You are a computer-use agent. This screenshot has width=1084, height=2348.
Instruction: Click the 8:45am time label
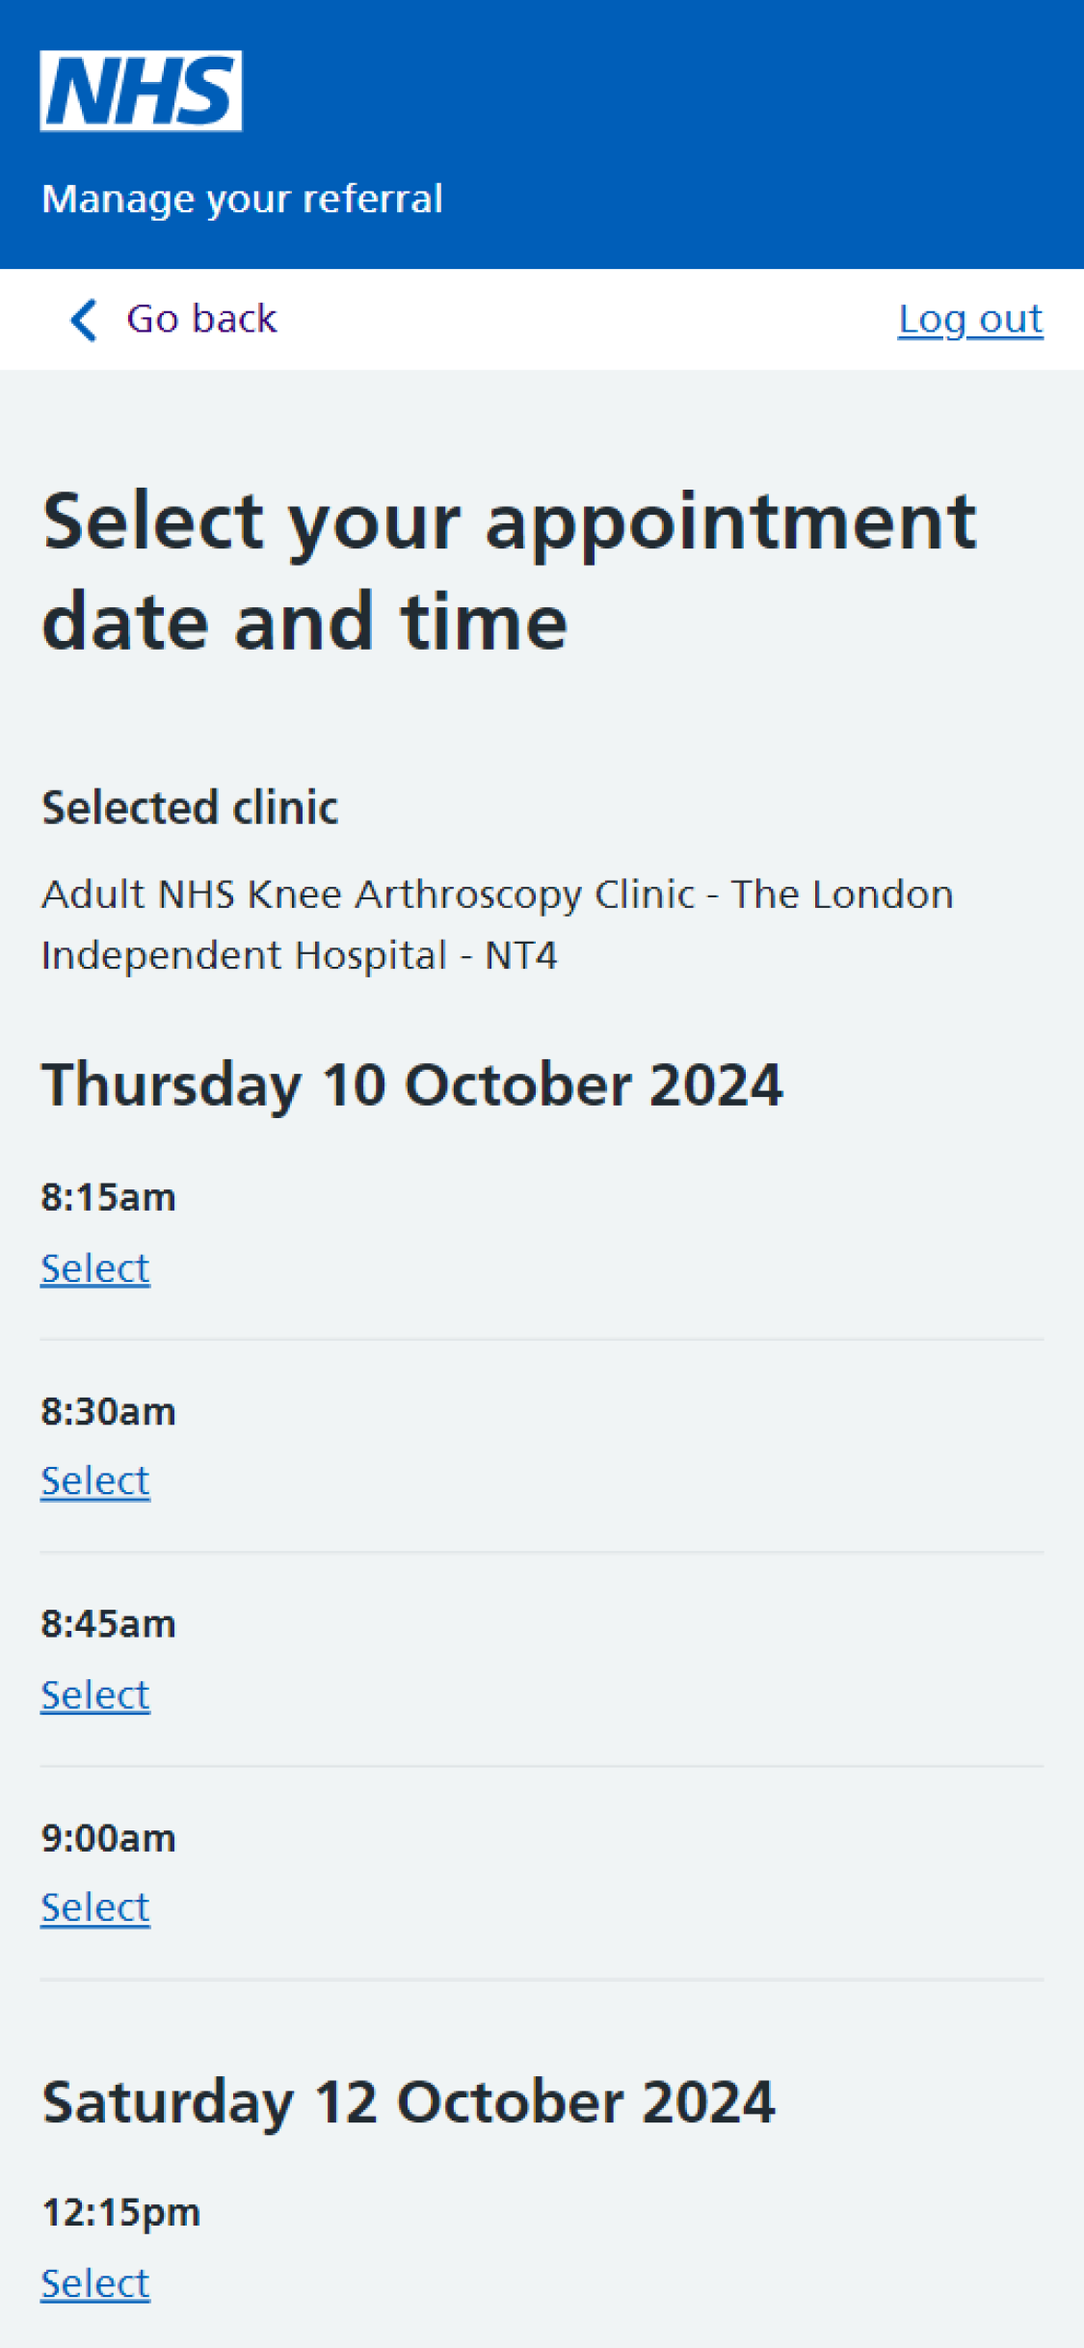pyautogui.click(x=108, y=1624)
